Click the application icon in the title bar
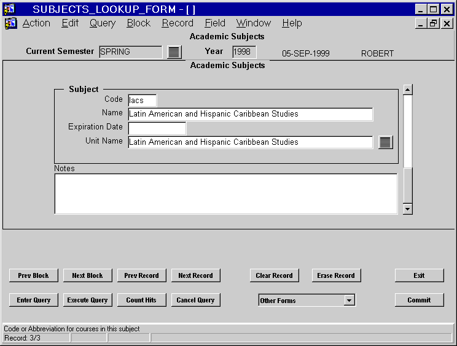This screenshot has height=346, width=457. 9,9
